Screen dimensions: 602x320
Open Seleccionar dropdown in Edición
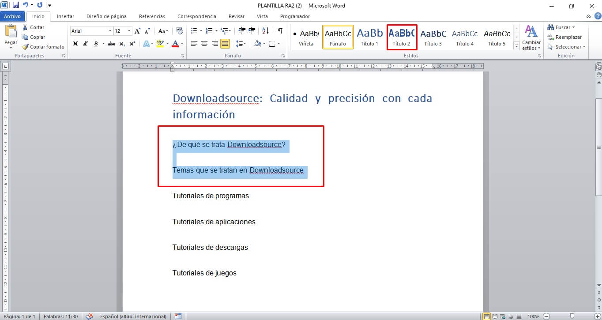pos(567,47)
